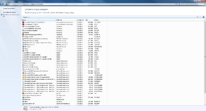Open recent pages dropdown beside Forward button

pyautogui.click(x=7, y=4)
